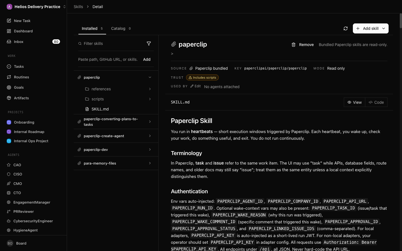The width and height of the screenshot is (402, 251).
Task: Click the SKILL.md file header
Action: (180, 102)
